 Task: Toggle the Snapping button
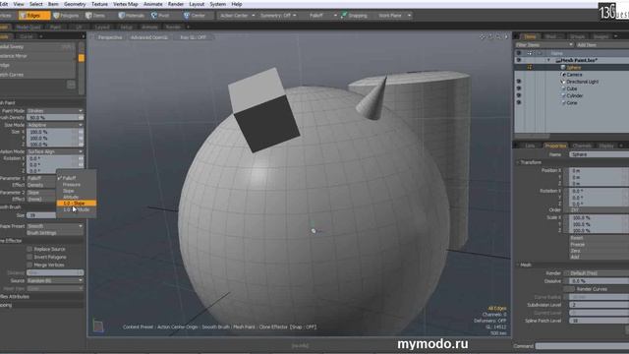tap(354, 16)
